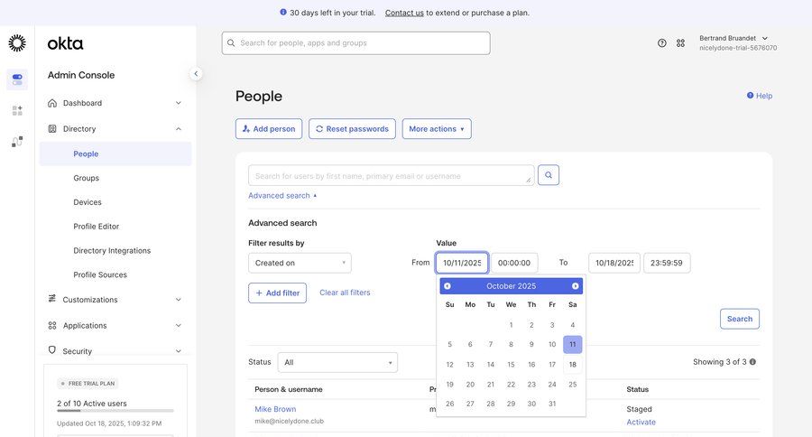Open Profile Editor in the sidebar
This screenshot has width=812, height=437.
tap(97, 227)
